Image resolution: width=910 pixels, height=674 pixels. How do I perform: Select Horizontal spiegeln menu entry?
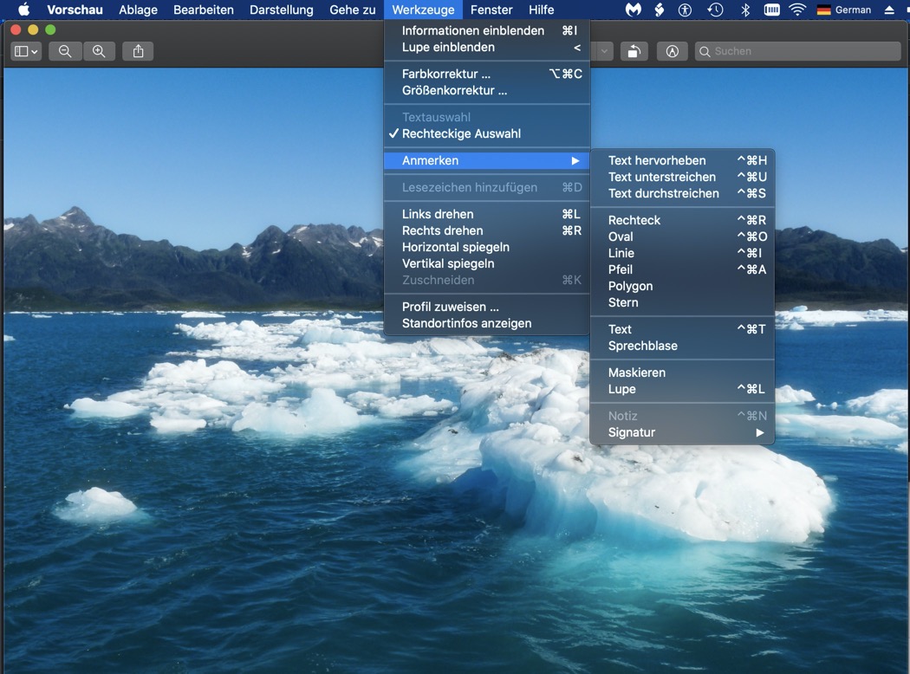coord(456,247)
